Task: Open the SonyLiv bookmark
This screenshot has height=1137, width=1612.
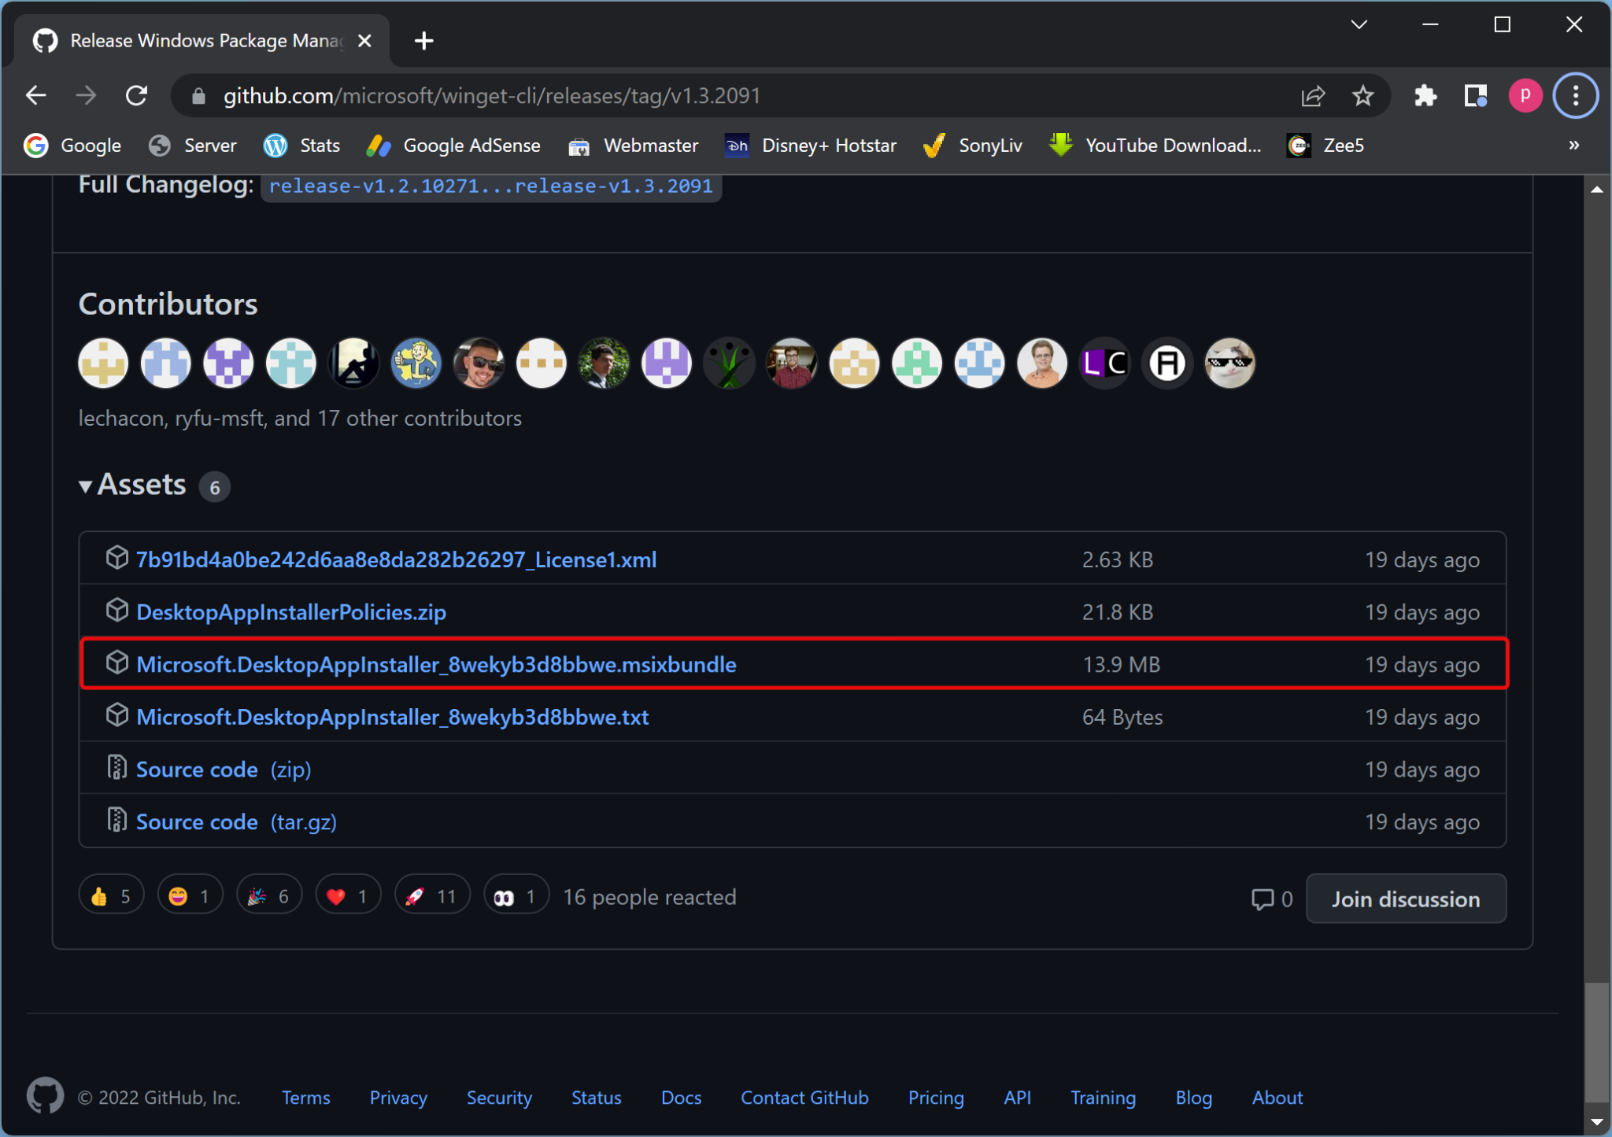Action: click(x=973, y=146)
